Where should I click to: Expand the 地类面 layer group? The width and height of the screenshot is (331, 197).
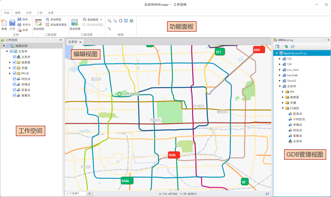point(10,62)
